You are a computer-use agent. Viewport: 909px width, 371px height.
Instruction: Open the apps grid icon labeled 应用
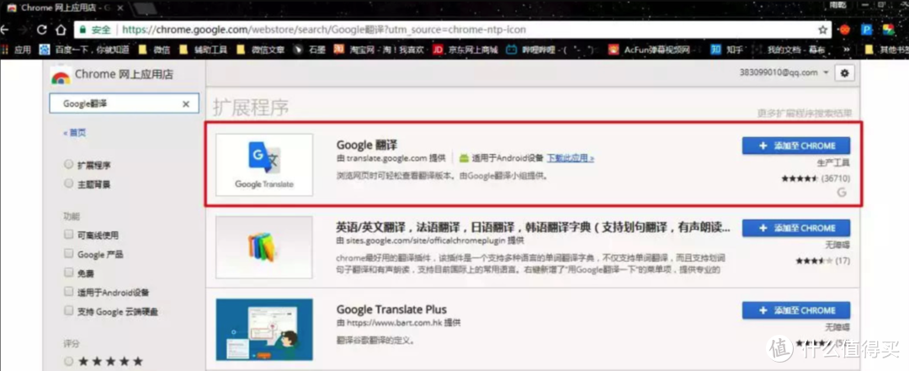16,50
